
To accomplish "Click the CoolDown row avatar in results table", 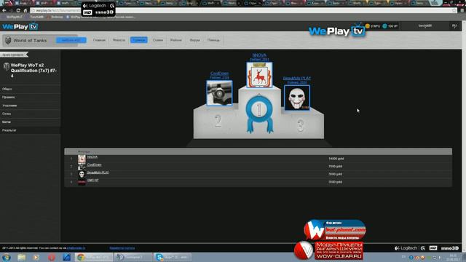I will click(82, 167).
